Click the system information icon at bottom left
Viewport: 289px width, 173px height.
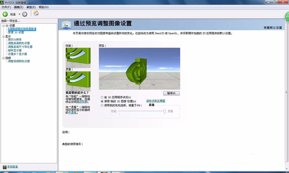[5, 167]
